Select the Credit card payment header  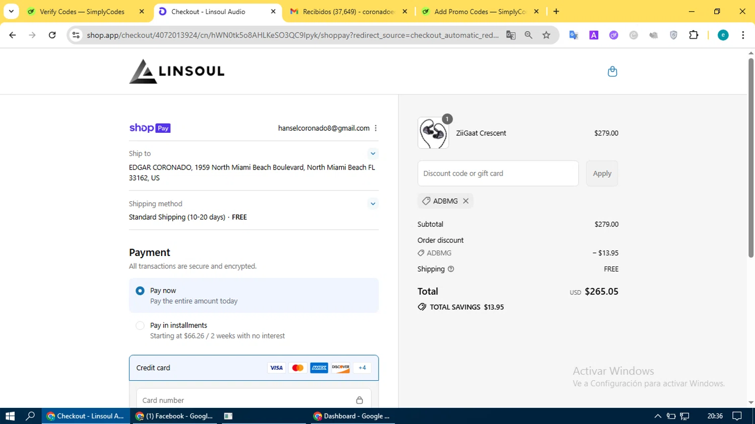(254, 368)
